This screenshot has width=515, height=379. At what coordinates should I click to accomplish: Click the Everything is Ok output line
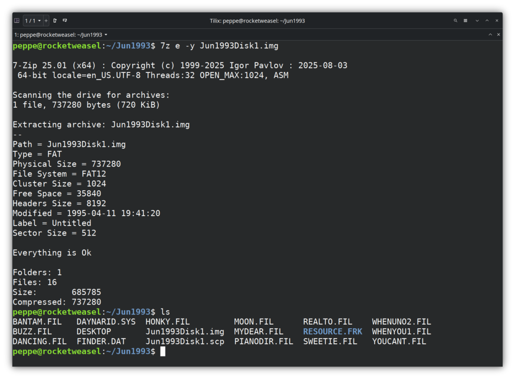[x=52, y=252]
